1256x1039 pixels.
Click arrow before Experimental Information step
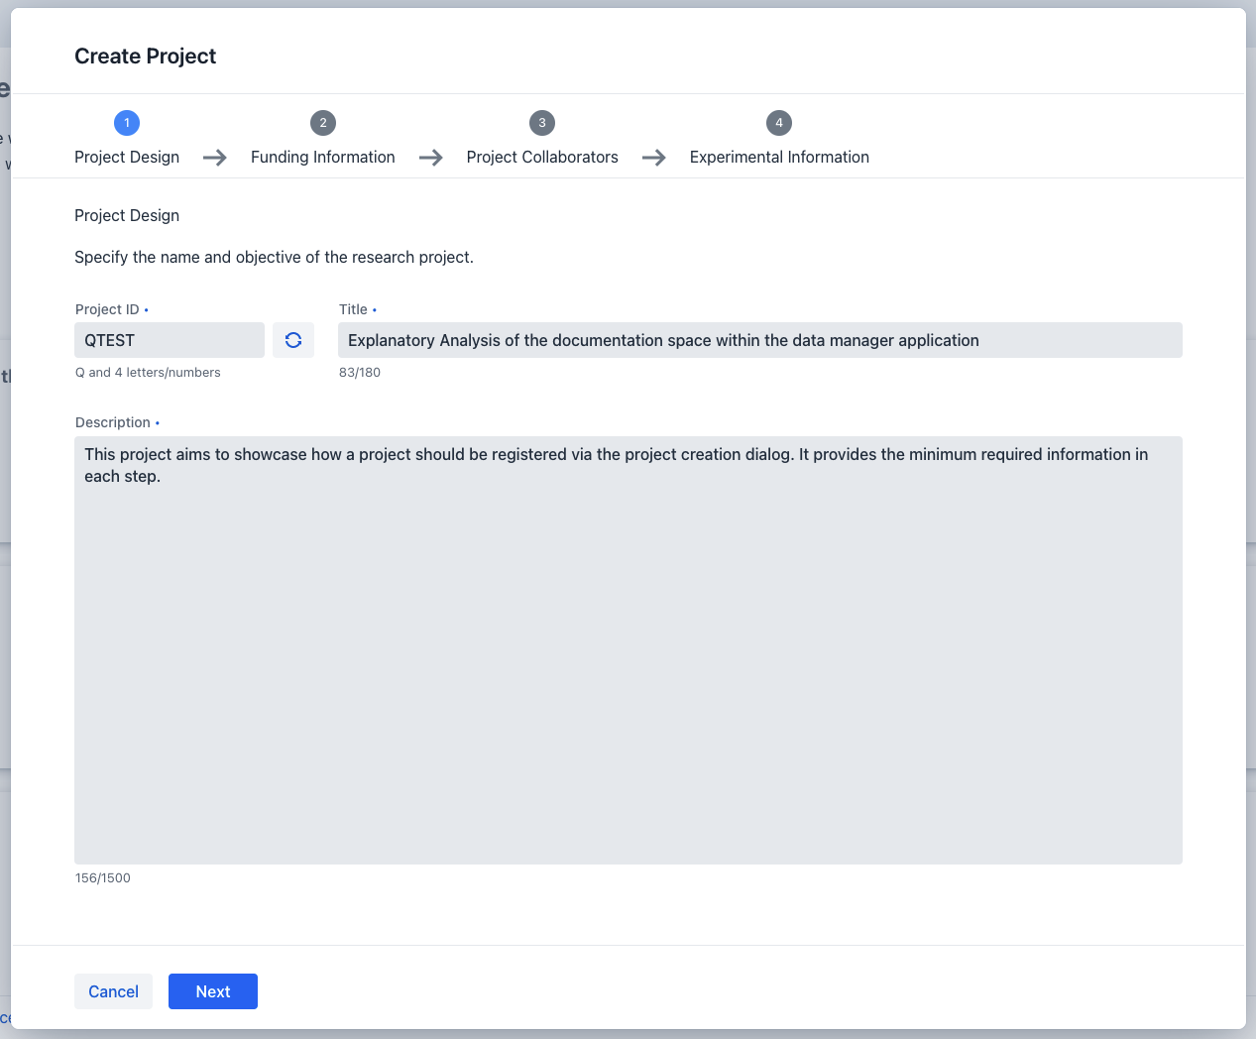click(654, 158)
